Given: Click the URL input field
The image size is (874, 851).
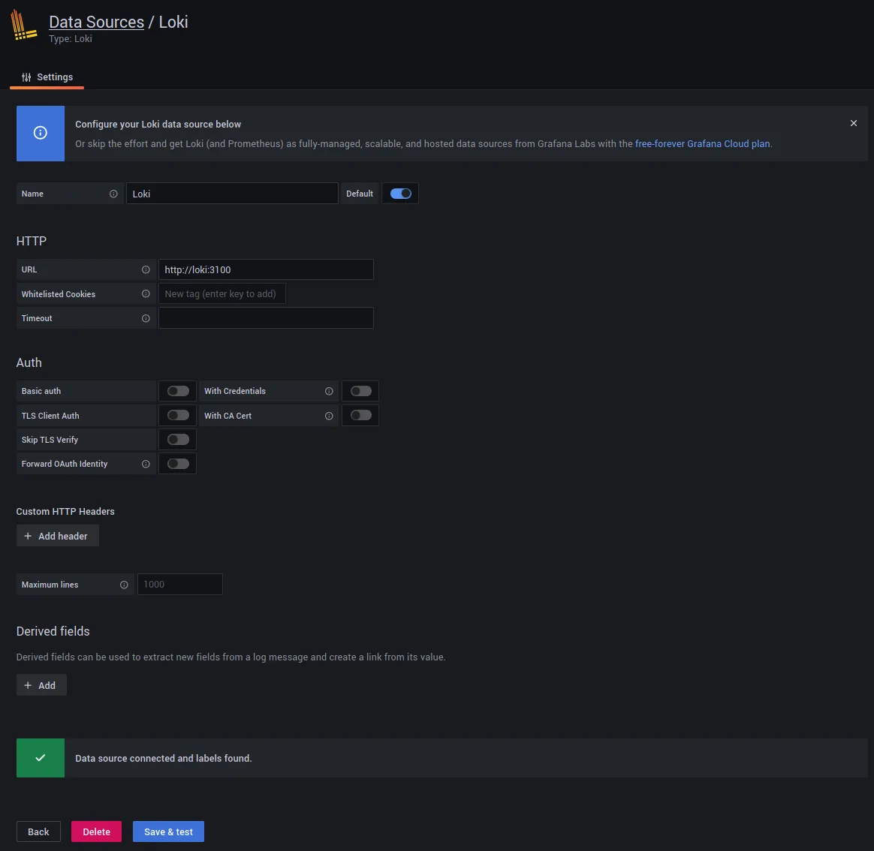Looking at the screenshot, I should [266, 269].
